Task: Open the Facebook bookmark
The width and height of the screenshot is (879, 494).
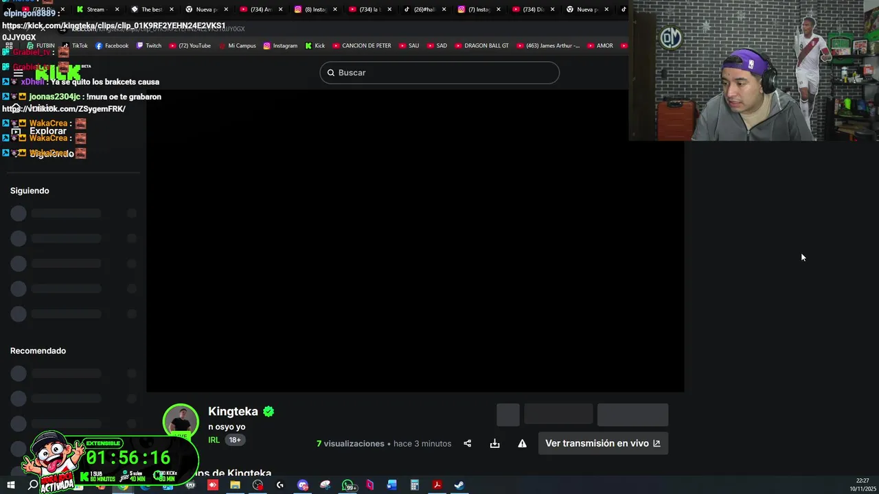Action: point(112,46)
